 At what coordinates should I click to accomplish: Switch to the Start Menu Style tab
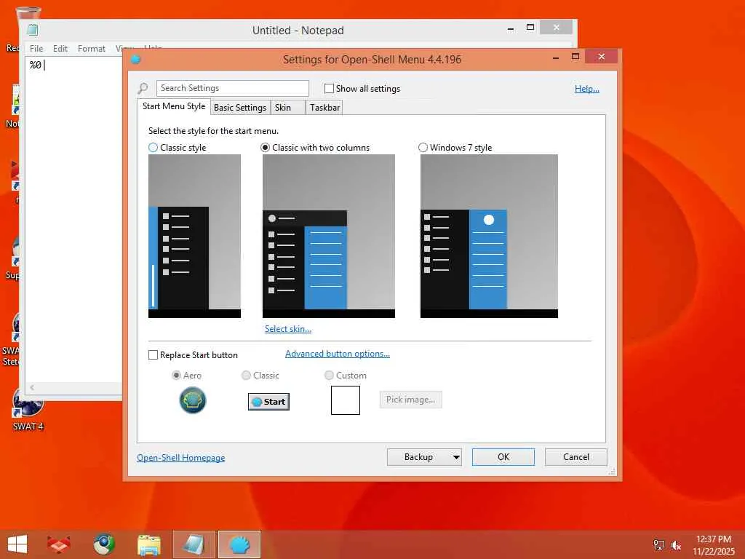(x=174, y=106)
